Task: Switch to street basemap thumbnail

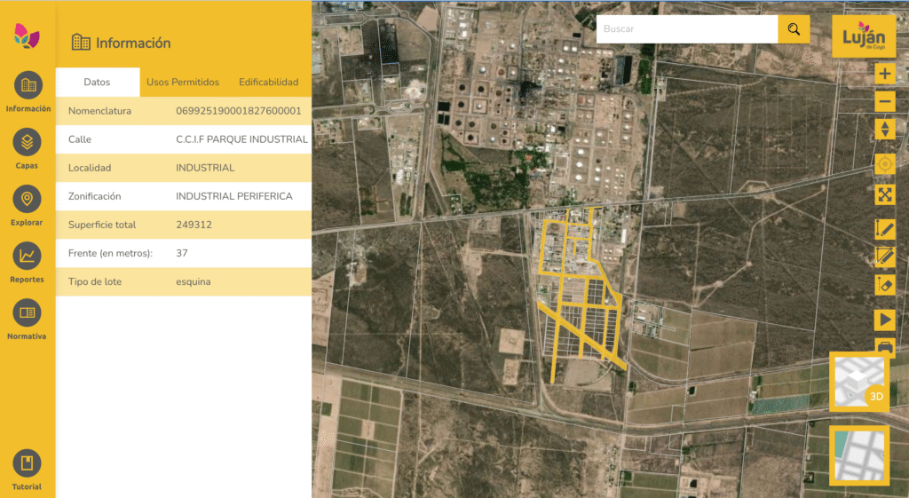Action: tap(859, 455)
